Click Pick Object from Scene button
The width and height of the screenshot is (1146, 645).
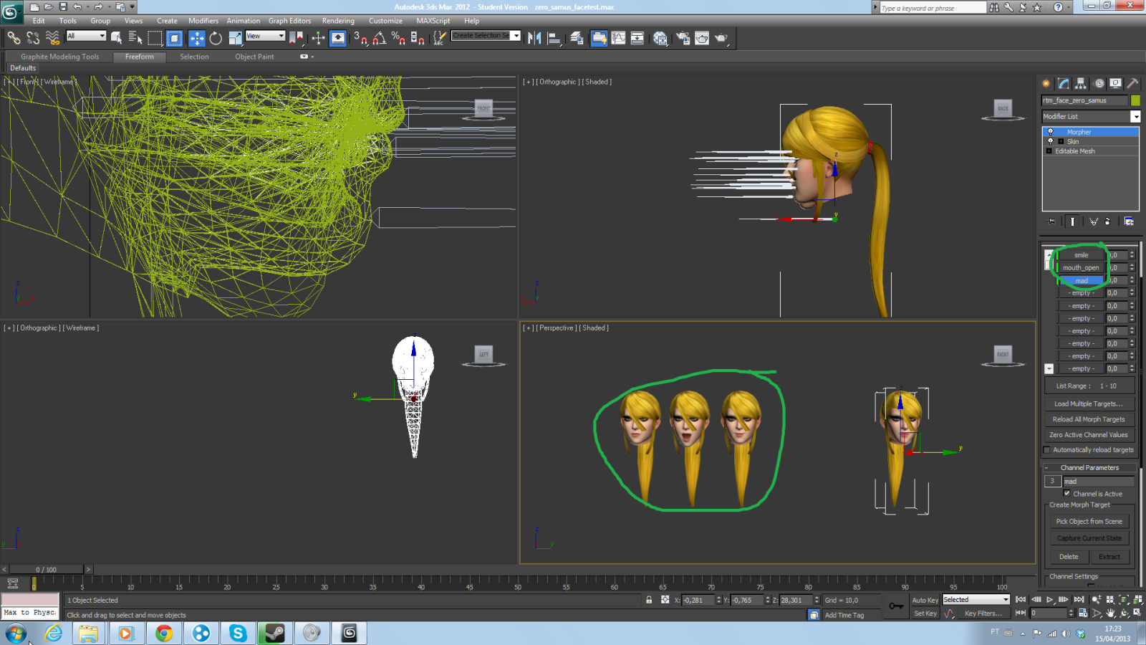1089,521
